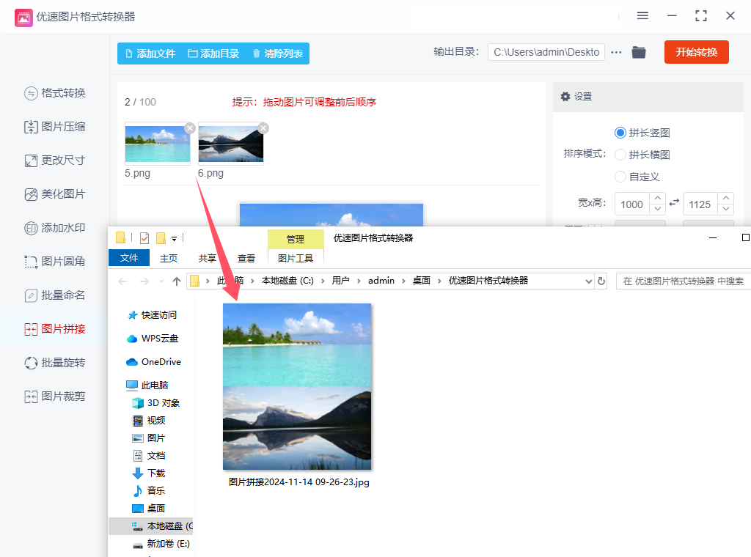Open 新加卷 (E:) drive in navigation pane
The width and height of the screenshot is (751, 557).
(161, 544)
